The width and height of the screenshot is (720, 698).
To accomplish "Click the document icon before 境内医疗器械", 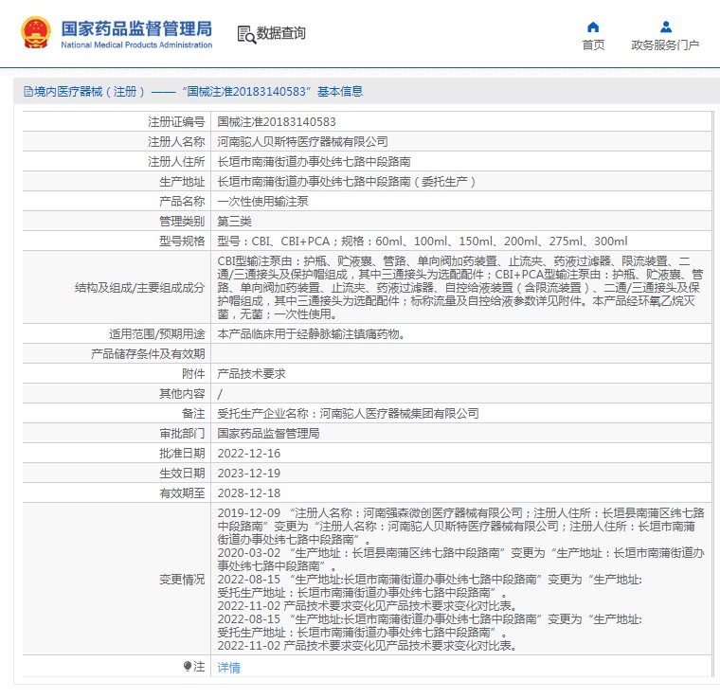I will coord(28,92).
